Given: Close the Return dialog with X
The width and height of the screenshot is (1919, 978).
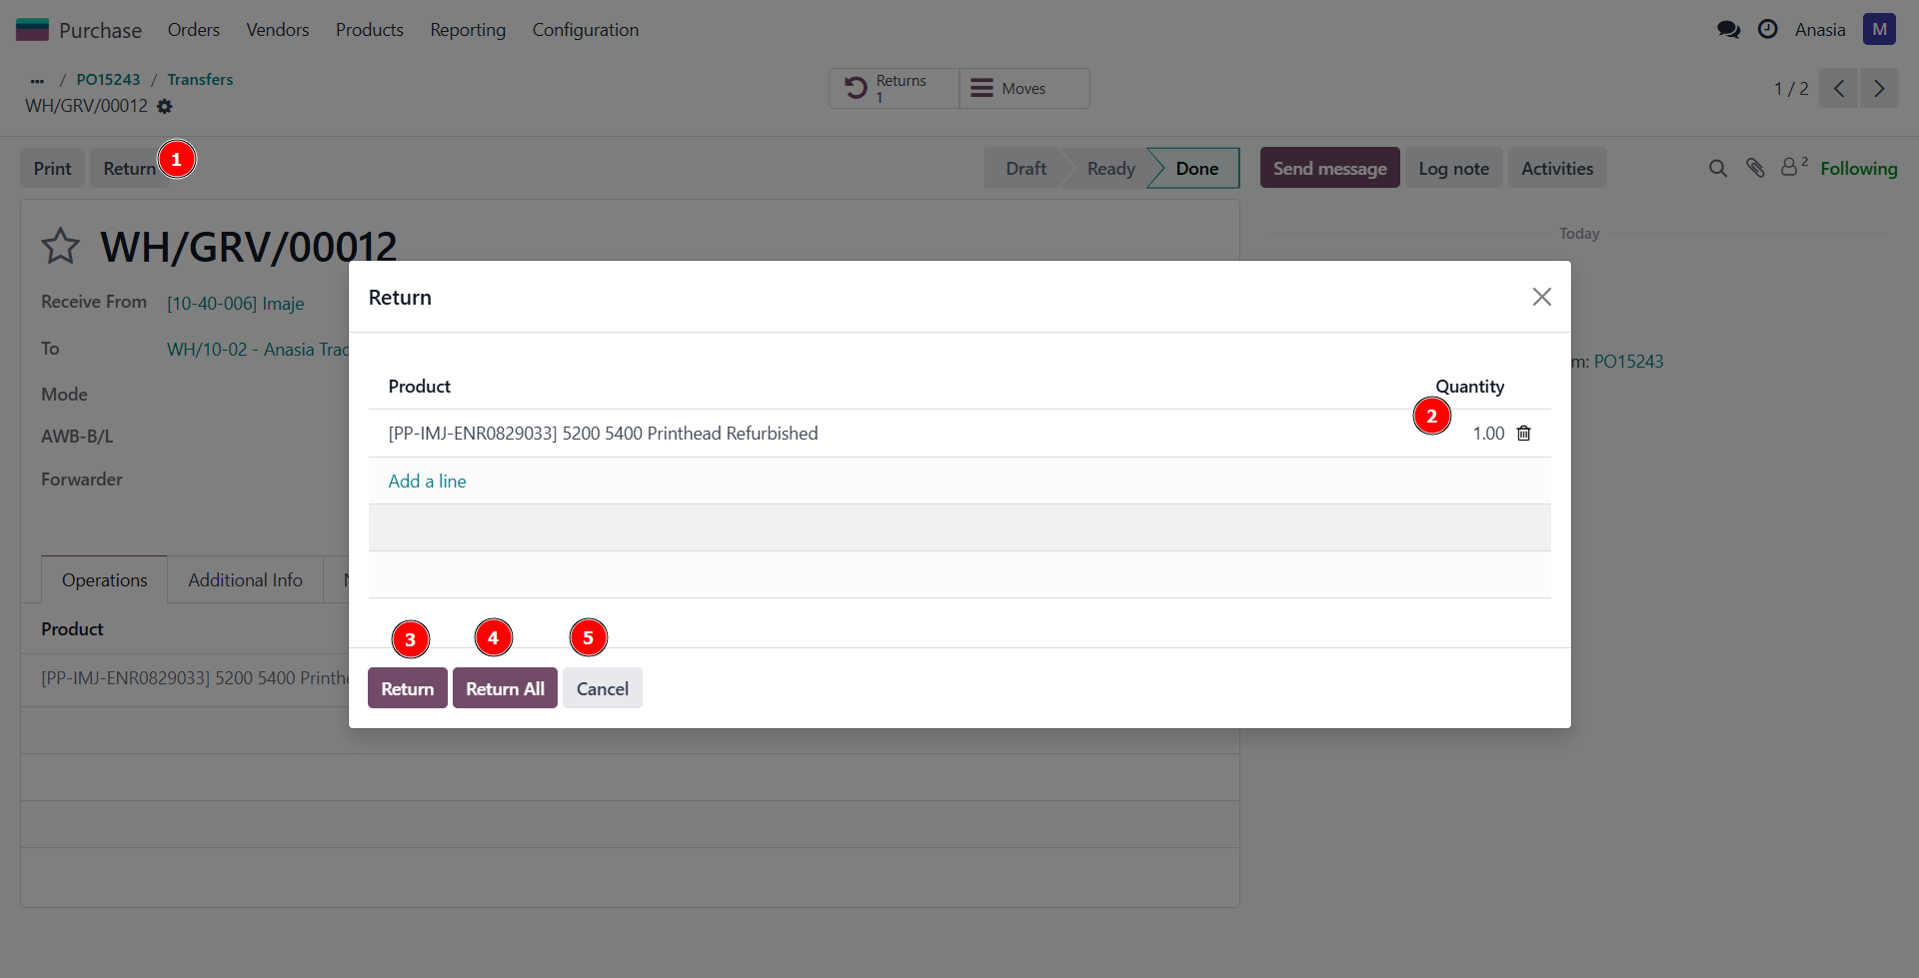Looking at the screenshot, I should click(x=1541, y=297).
